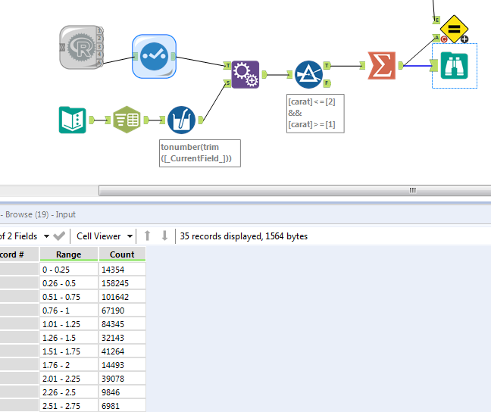Select the cell with range 0 - 0.25
The image size is (491, 412).
[x=69, y=270]
